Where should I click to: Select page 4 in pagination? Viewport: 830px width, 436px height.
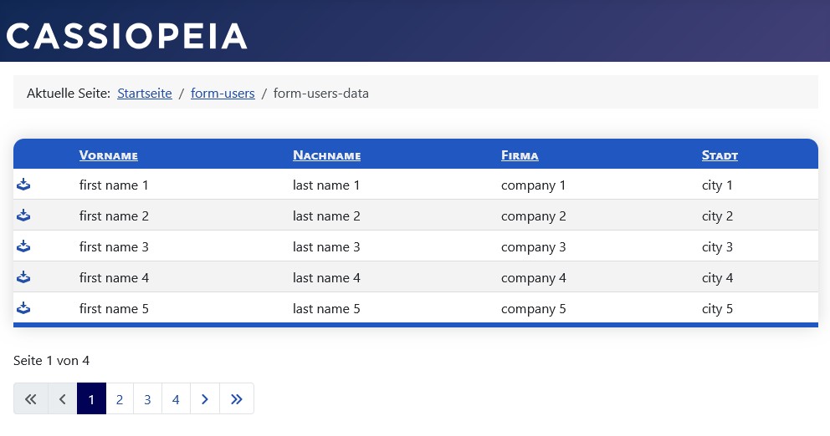(x=176, y=399)
